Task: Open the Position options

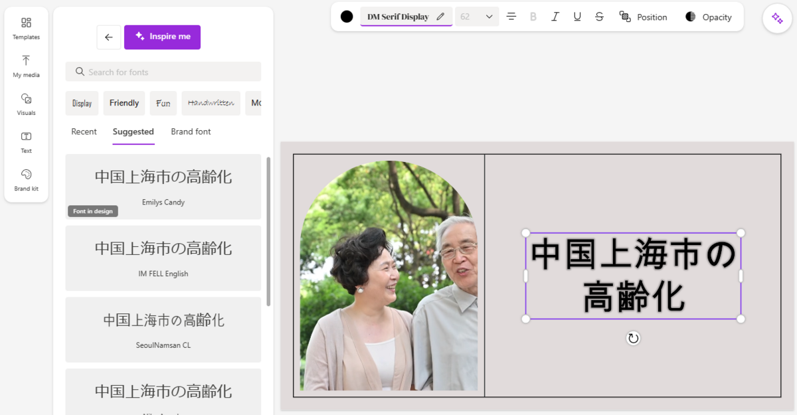Action: click(643, 17)
